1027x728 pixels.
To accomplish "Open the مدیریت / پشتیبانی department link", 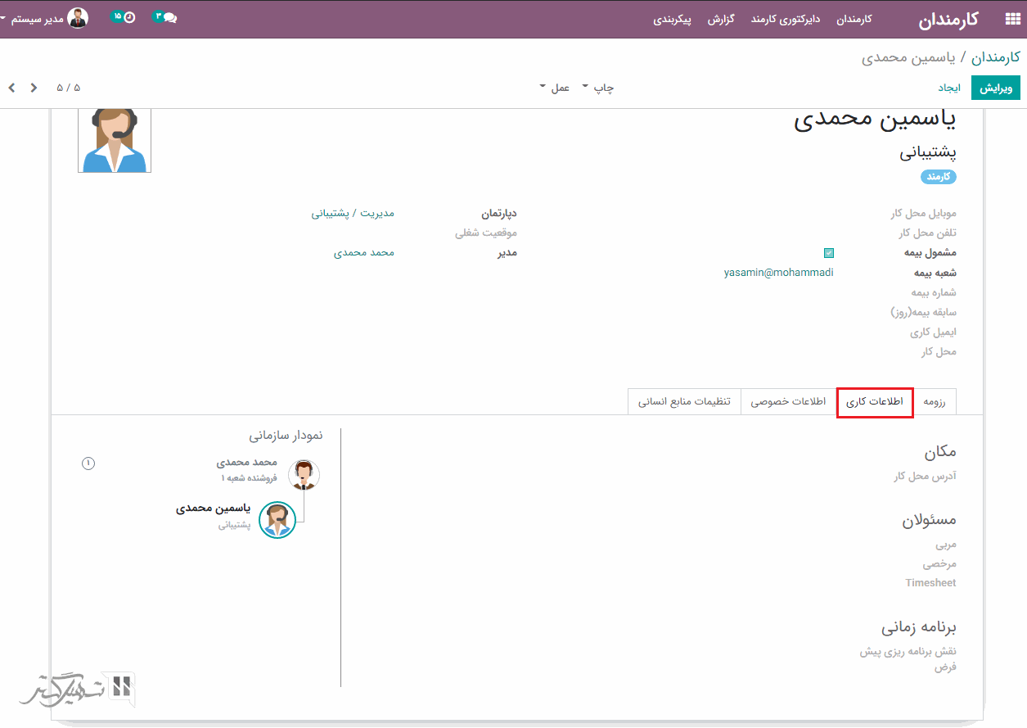I will click(x=352, y=213).
